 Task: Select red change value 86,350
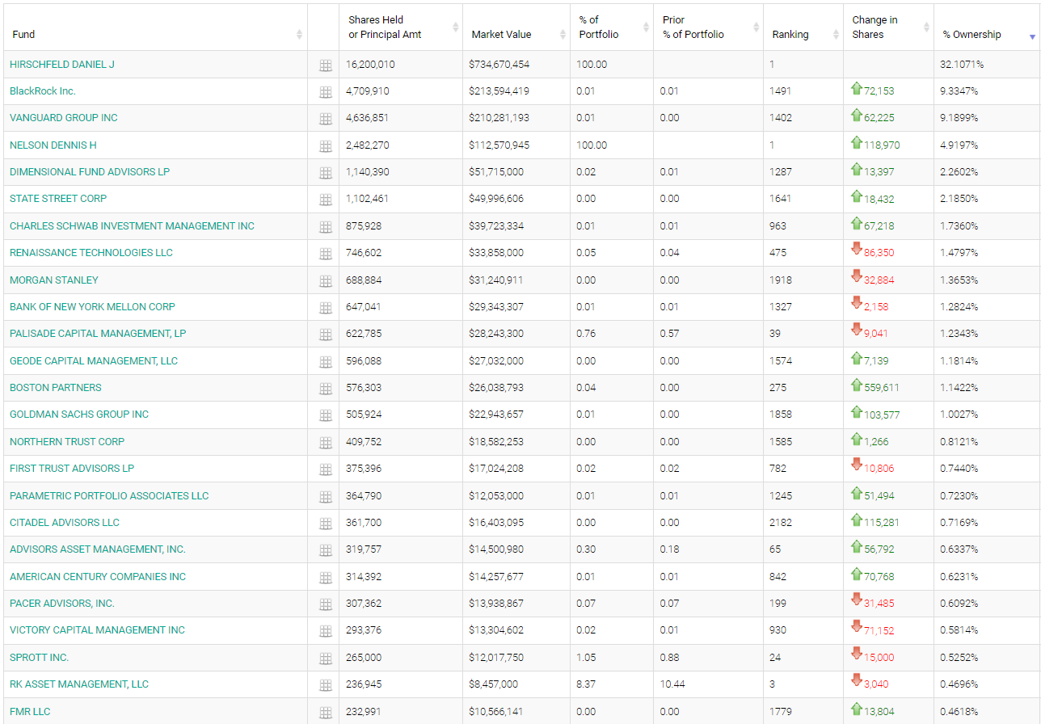(879, 252)
